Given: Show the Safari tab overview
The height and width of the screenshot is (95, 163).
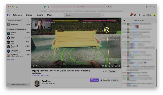Looking at the screenshot, I should click(x=154, y=7).
